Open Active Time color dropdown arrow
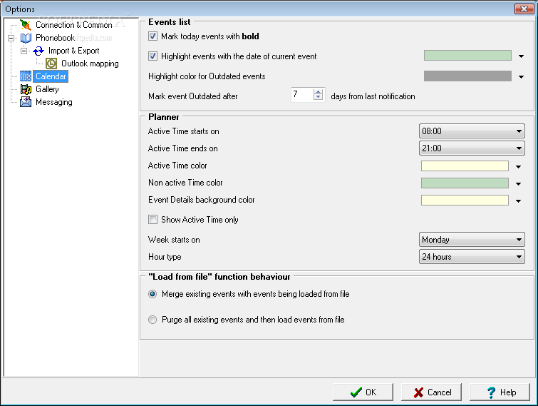This screenshot has width=538, height=406. [x=519, y=167]
